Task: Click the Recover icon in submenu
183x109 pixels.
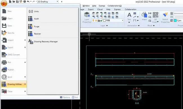Action: pyautogui.click(x=31, y=34)
